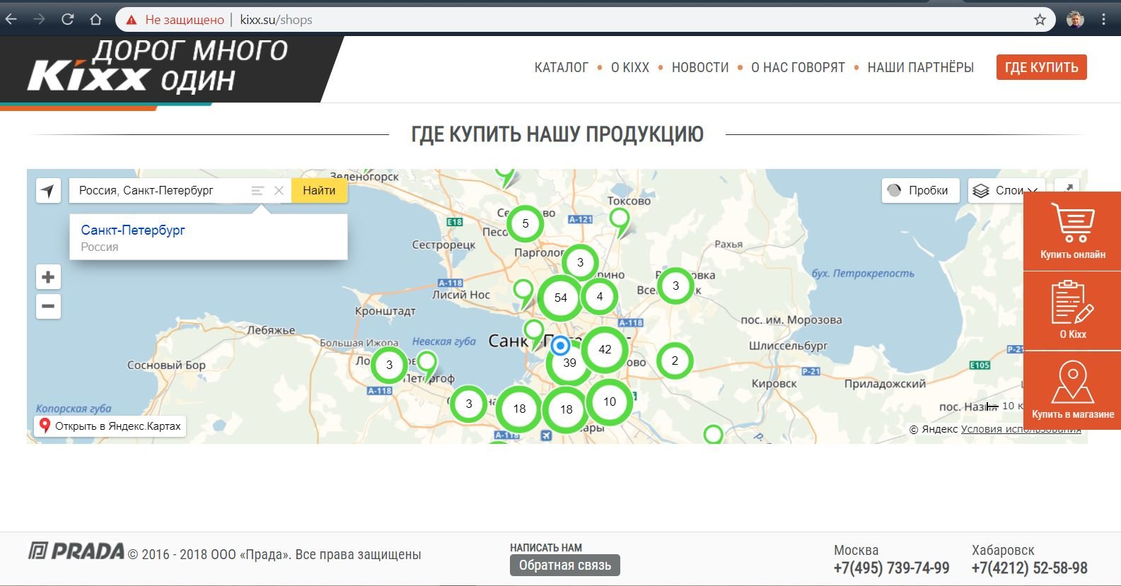1121x586 pixels.
Task: Click the PRADA footer logo
Action: tap(76, 551)
